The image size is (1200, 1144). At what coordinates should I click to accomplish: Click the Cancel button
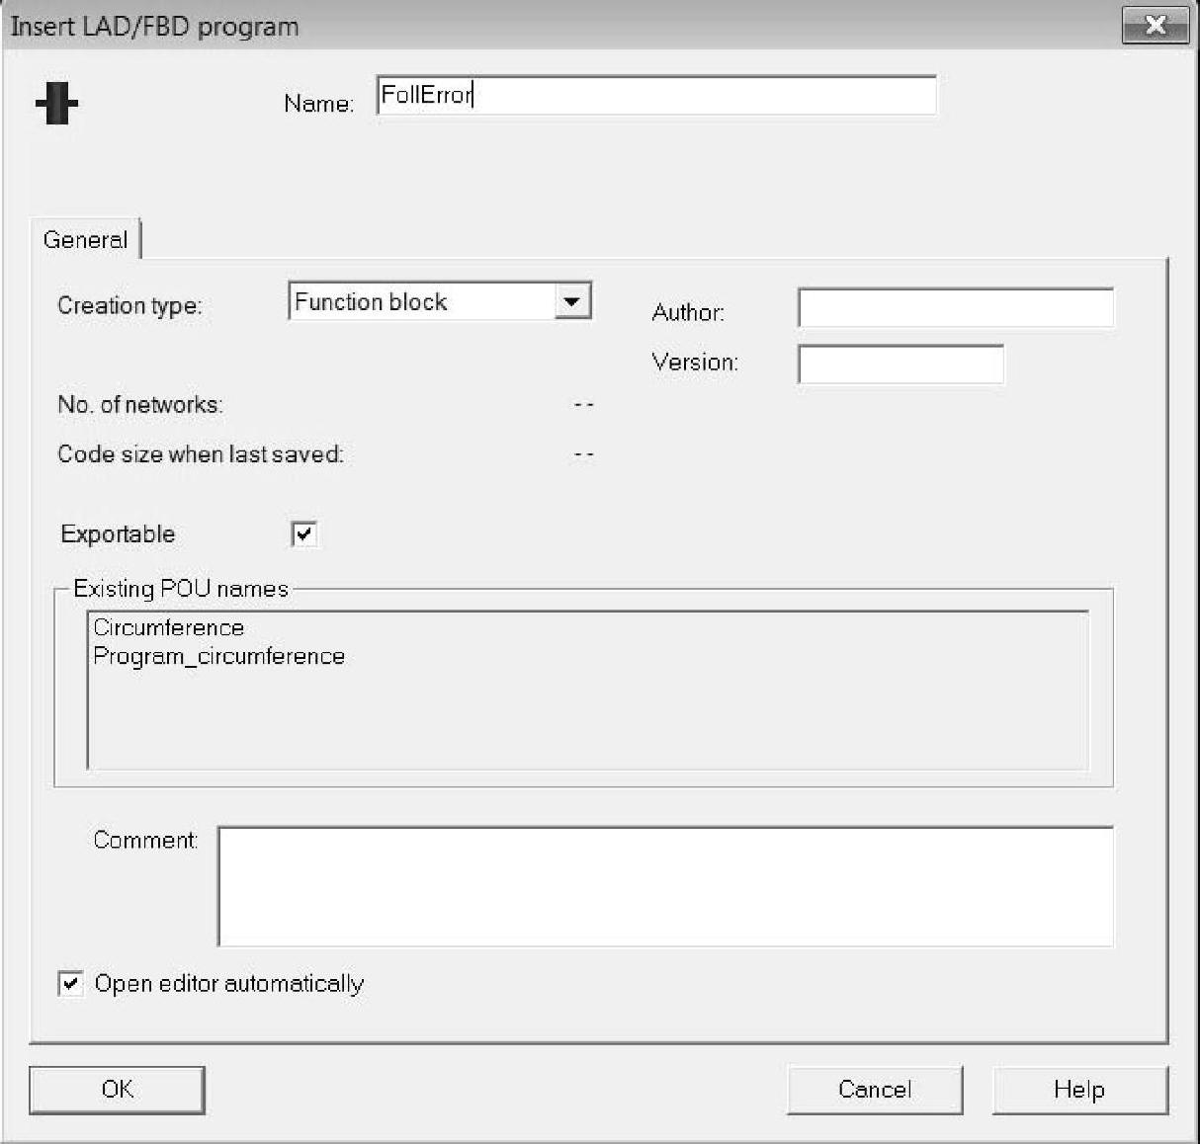(875, 1090)
